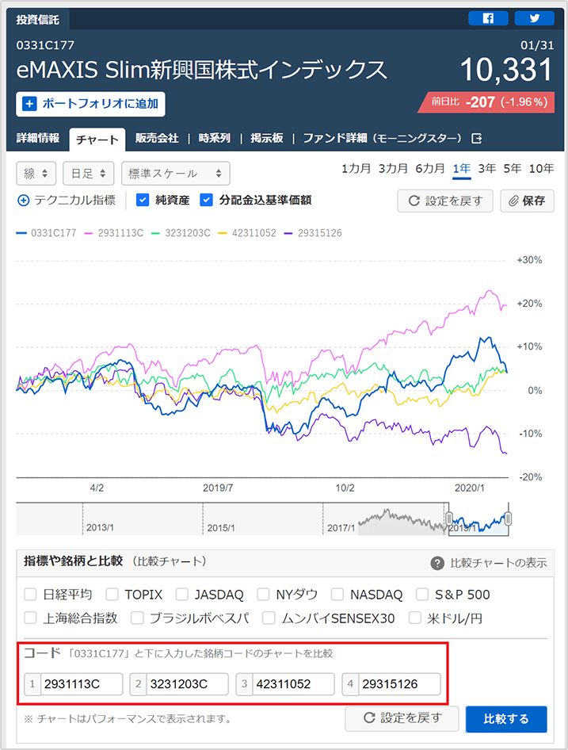This screenshot has height=750, width=568.
Task: Click code field 4 containing 29315126
Action: click(400, 684)
